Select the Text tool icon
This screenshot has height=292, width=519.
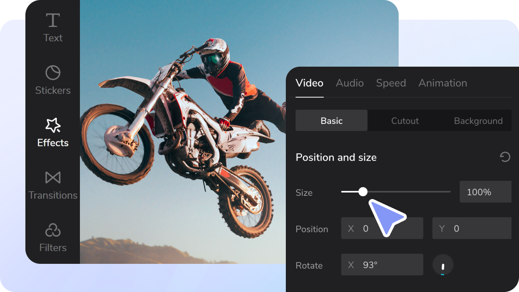point(53,21)
